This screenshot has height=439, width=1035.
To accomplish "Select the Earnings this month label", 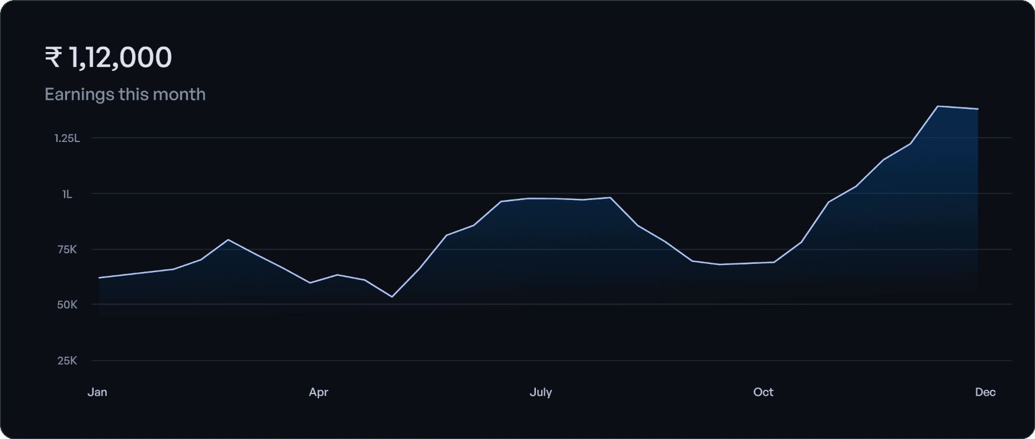I will [125, 94].
